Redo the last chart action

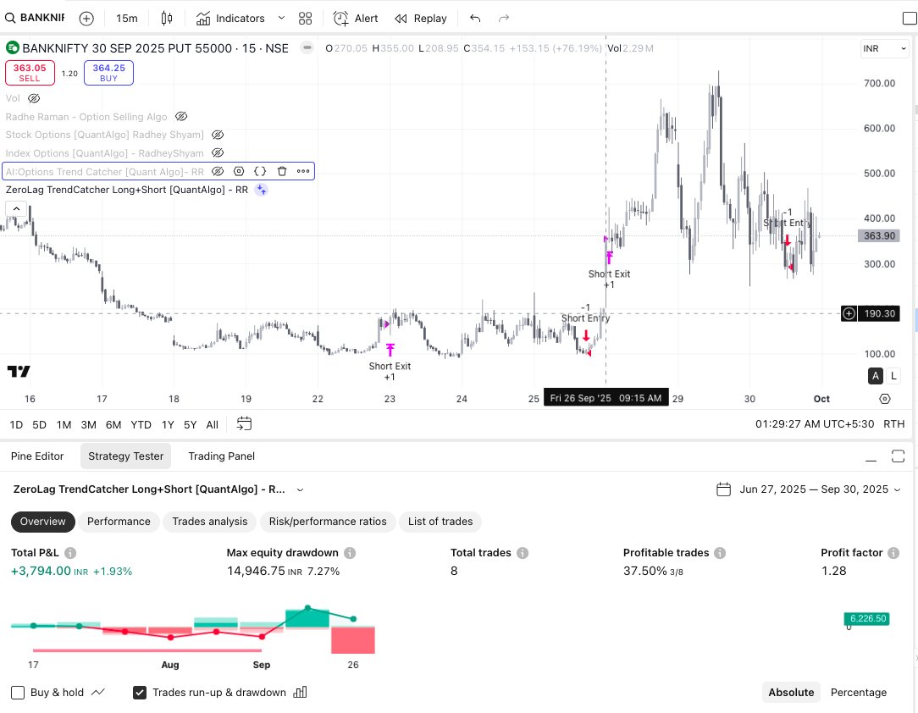click(x=504, y=18)
